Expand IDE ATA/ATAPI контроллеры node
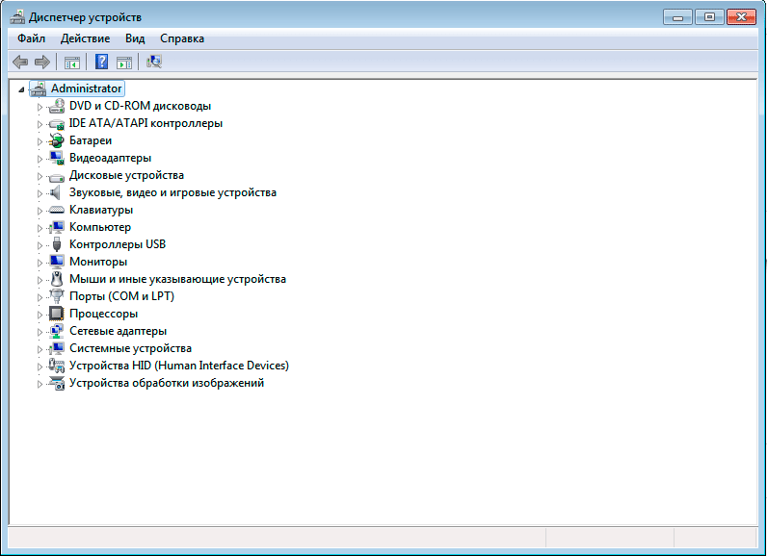Viewport: 768px width, 556px height. 40,124
